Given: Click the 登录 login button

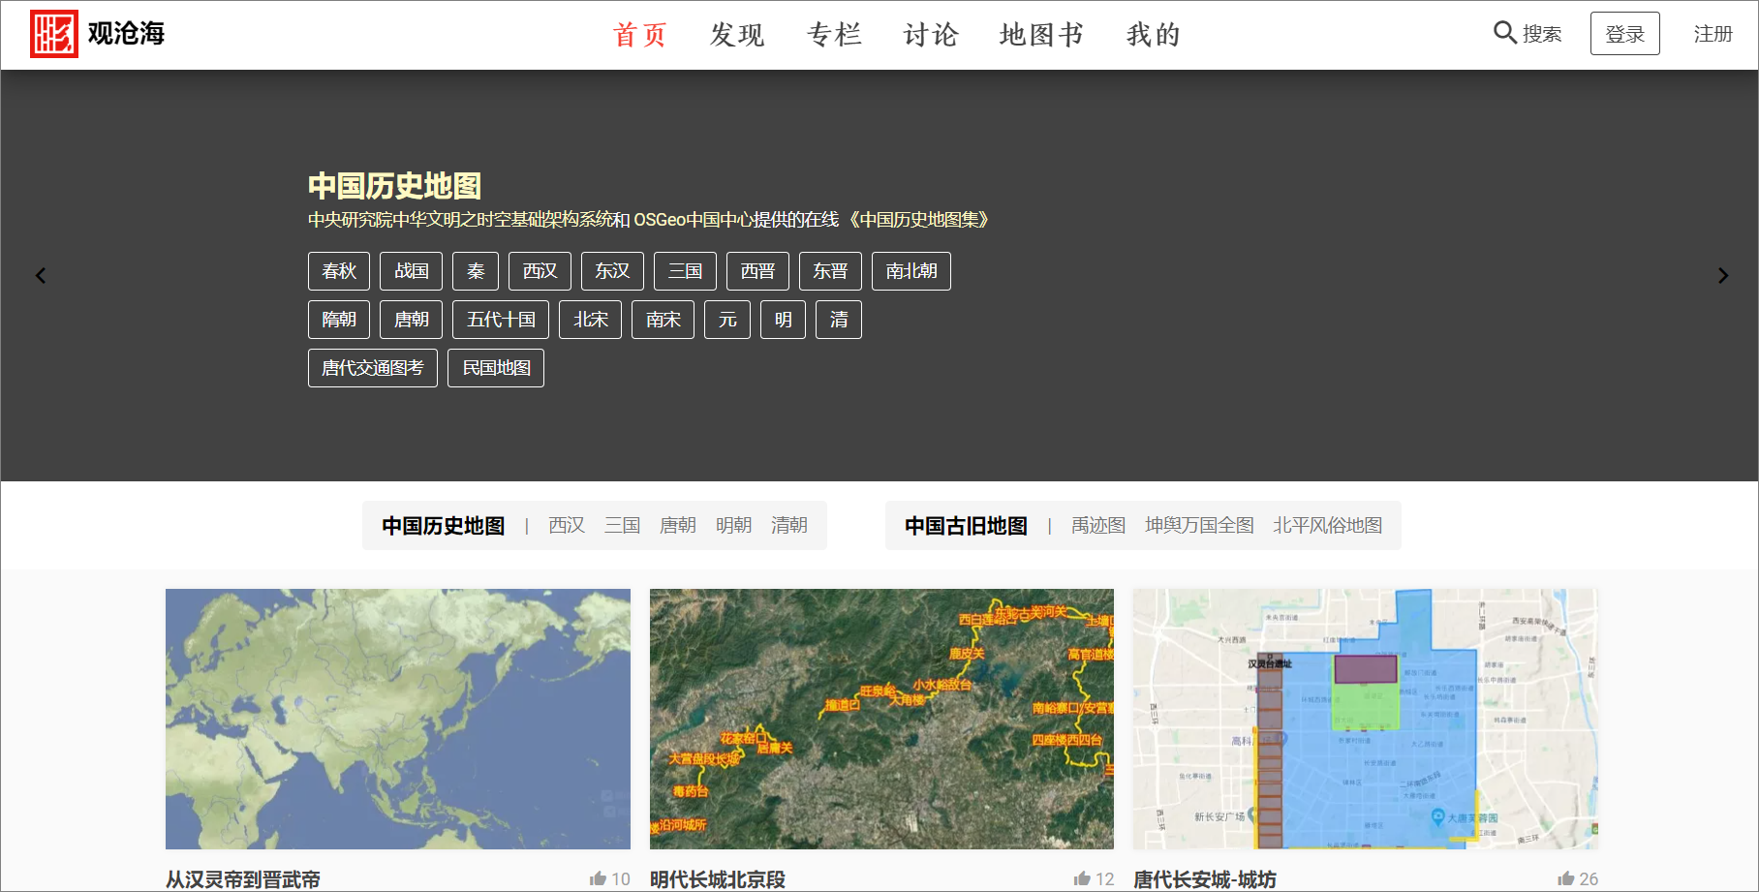Looking at the screenshot, I should [x=1624, y=34].
